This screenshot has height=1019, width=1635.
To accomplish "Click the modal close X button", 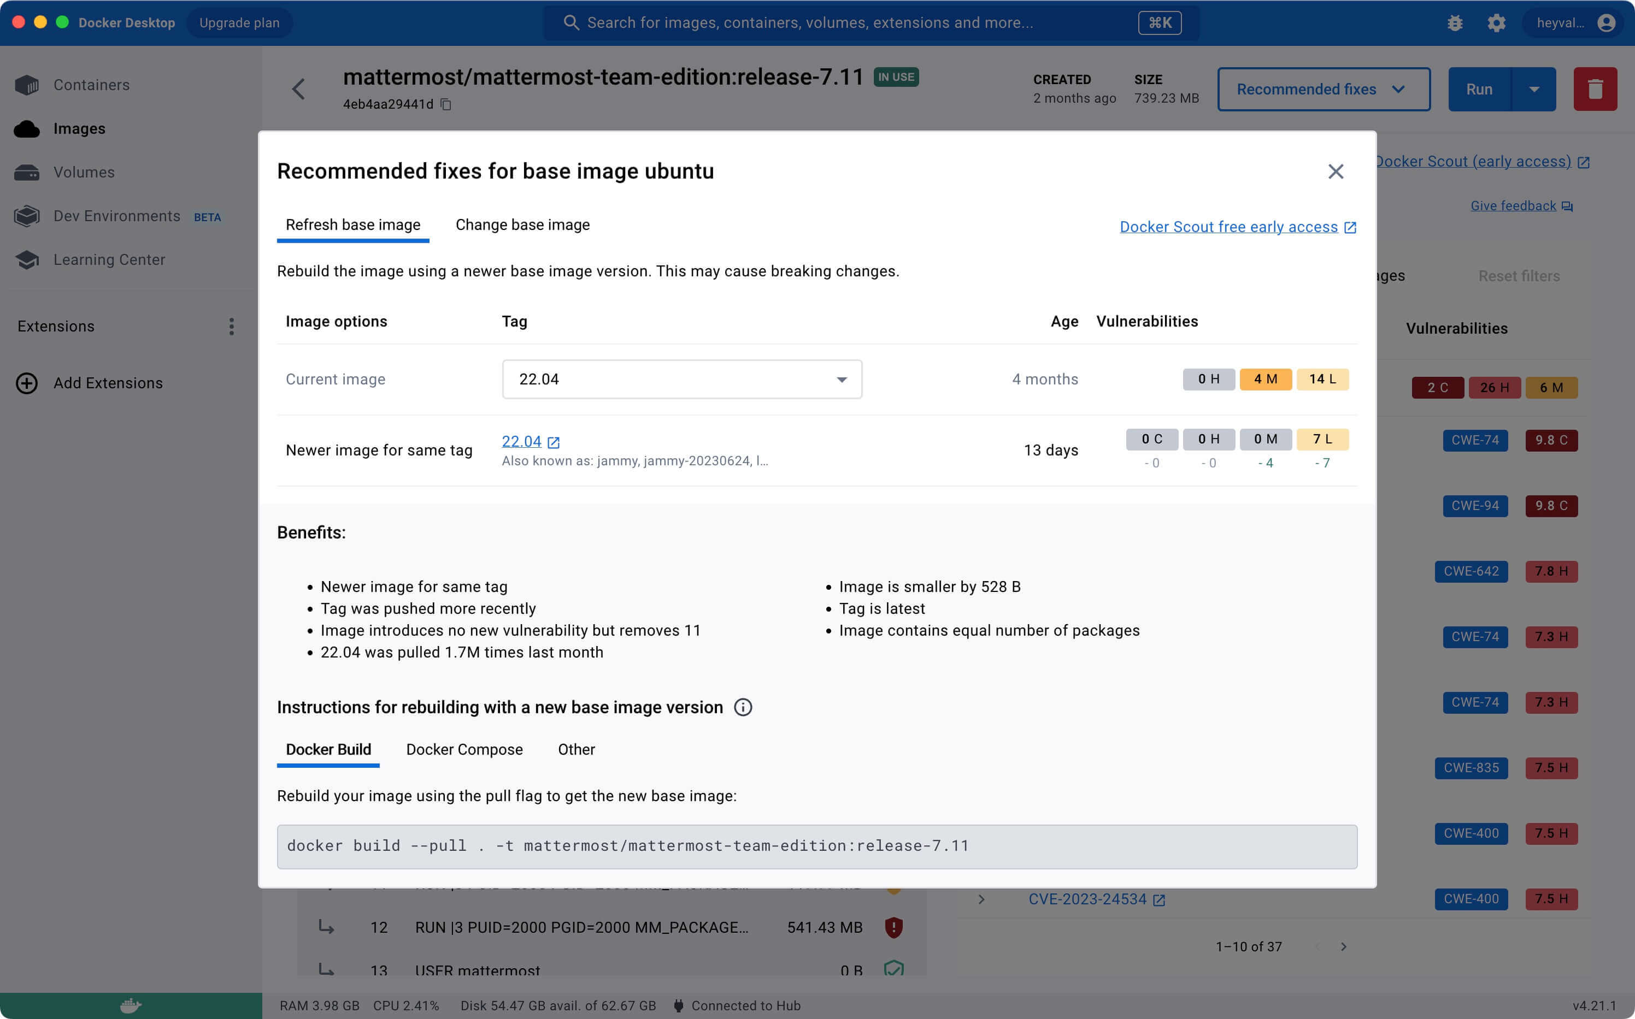I will 1334,170.
